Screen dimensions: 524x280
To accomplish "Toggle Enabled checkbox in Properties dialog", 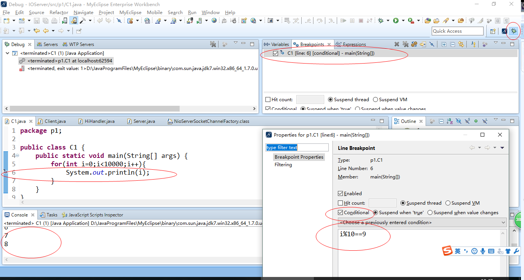I will click(x=341, y=194).
